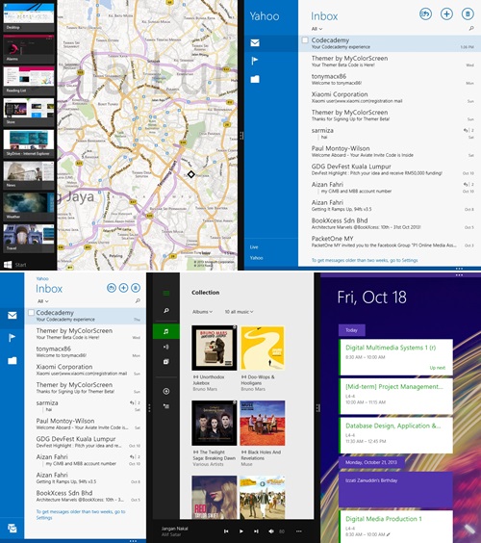
Task: Open Doo-Wops & Hooligans album cover
Action: [x=263, y=348]
